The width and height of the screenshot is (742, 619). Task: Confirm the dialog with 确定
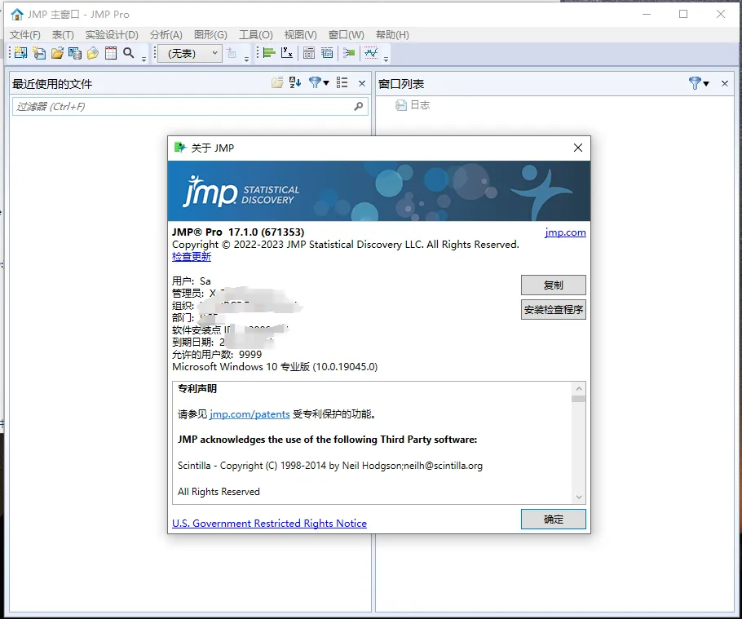(553, 520)
